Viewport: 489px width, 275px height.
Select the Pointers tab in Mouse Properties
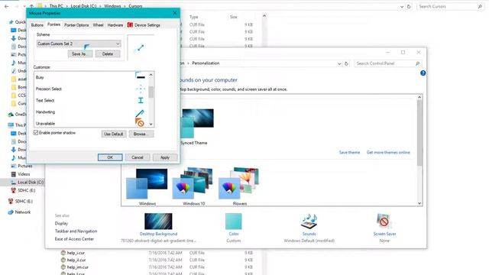(53, 24)
